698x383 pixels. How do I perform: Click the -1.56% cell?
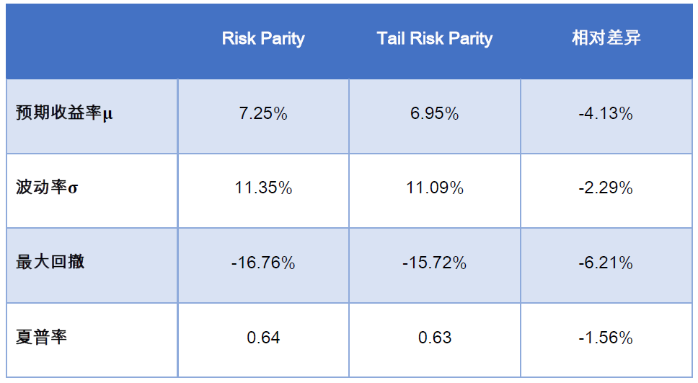click(606, 338)
